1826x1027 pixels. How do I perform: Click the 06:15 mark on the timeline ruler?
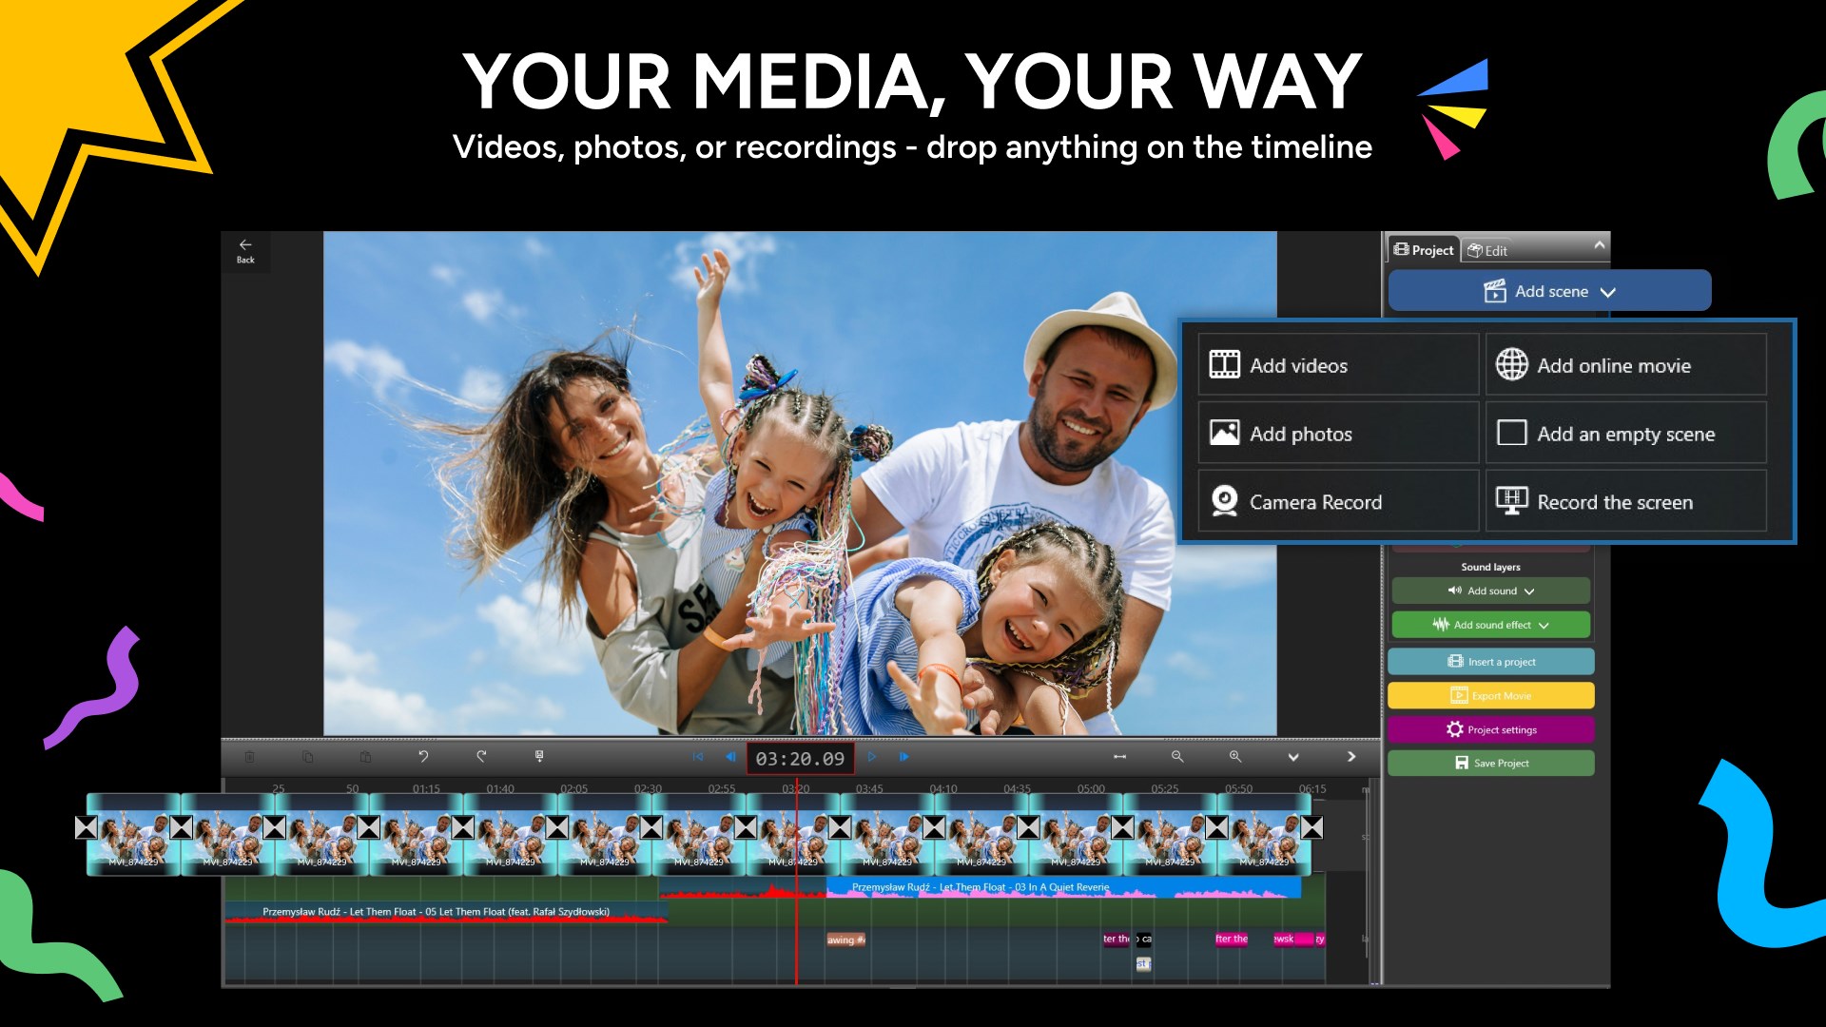coord(1312,789)
